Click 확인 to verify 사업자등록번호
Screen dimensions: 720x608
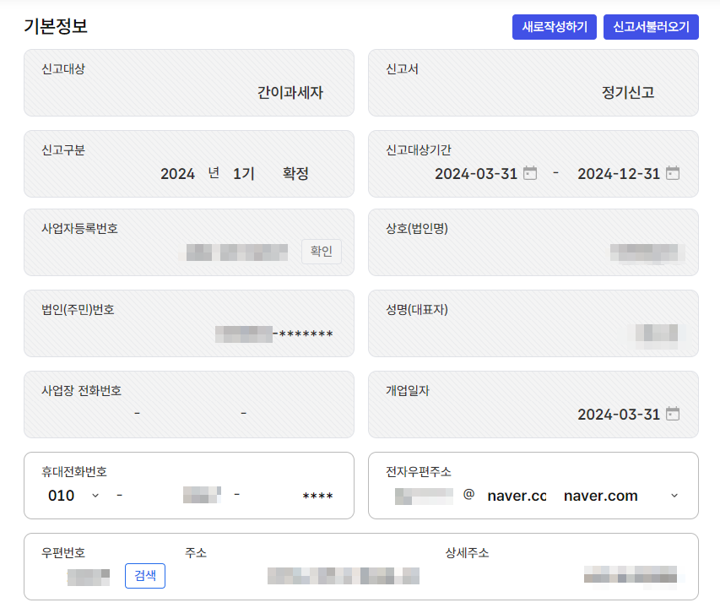pos(321,252)
